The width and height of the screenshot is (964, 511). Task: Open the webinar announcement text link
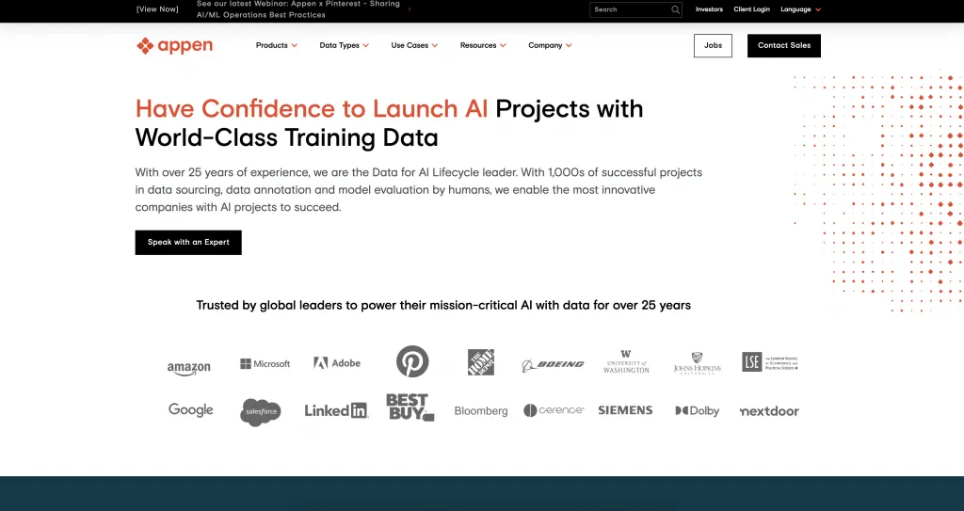click(x=298, y=9)
